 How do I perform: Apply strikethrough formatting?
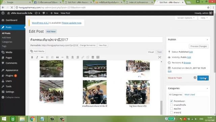(x=42, y=57)
